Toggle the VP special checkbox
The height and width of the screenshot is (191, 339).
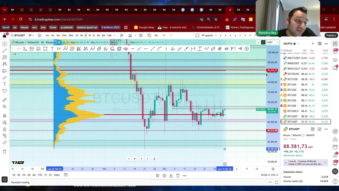pos(197,36)
